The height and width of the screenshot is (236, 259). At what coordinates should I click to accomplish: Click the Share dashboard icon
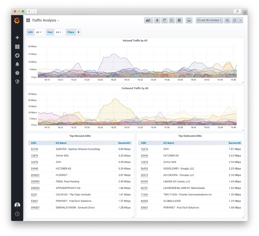164,20
